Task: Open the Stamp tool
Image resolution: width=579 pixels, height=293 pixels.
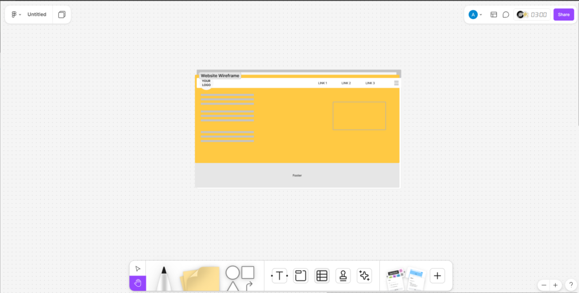Action: (x=343, y=275)
